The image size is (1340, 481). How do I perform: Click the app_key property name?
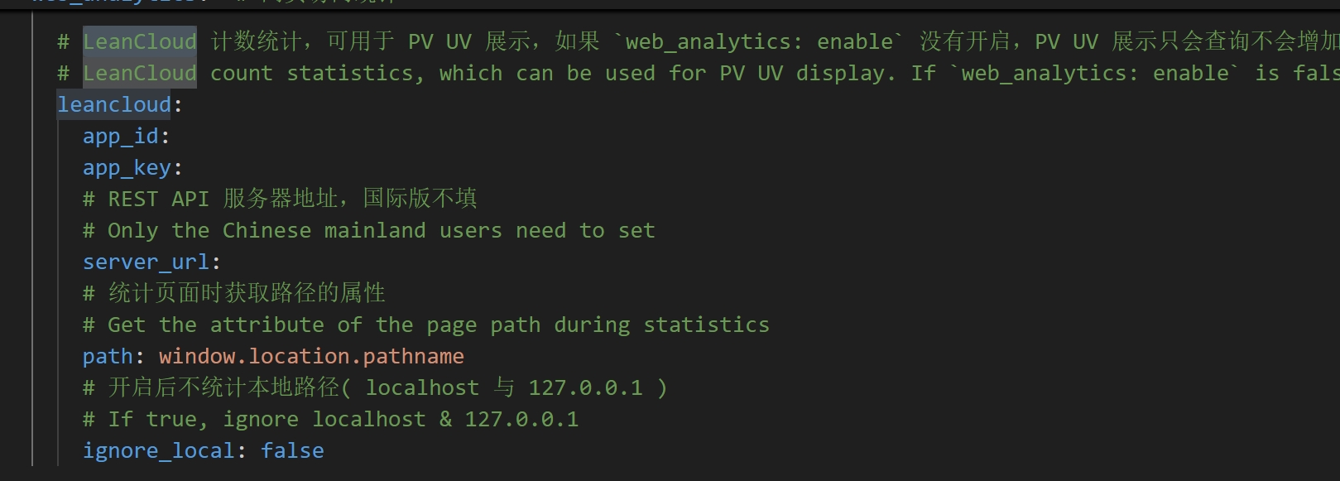pyautogui.click(x=126, y=168)
